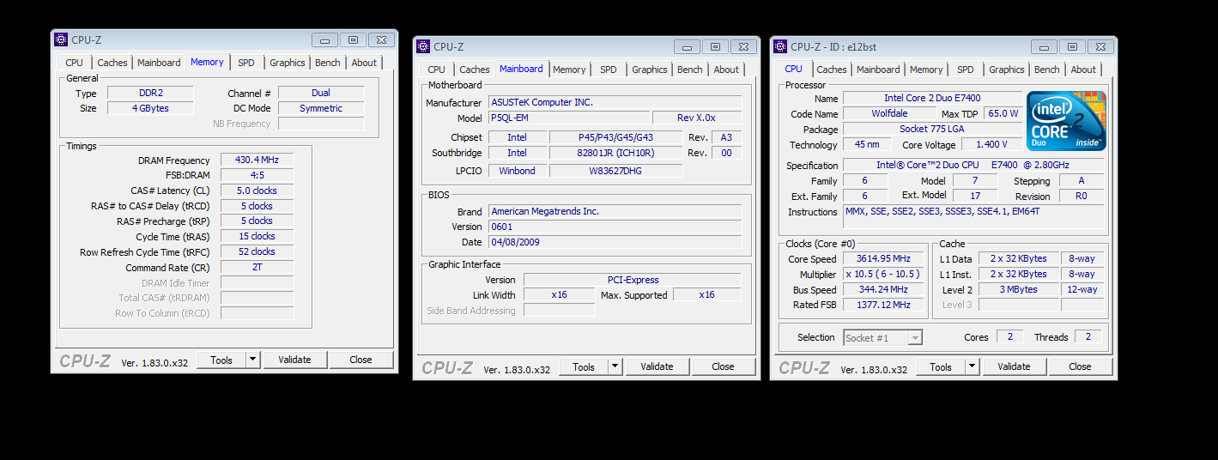Click Validate button in the e12bst window
The width and height of the screenshot is (1218, 460).
(1014, 366)
